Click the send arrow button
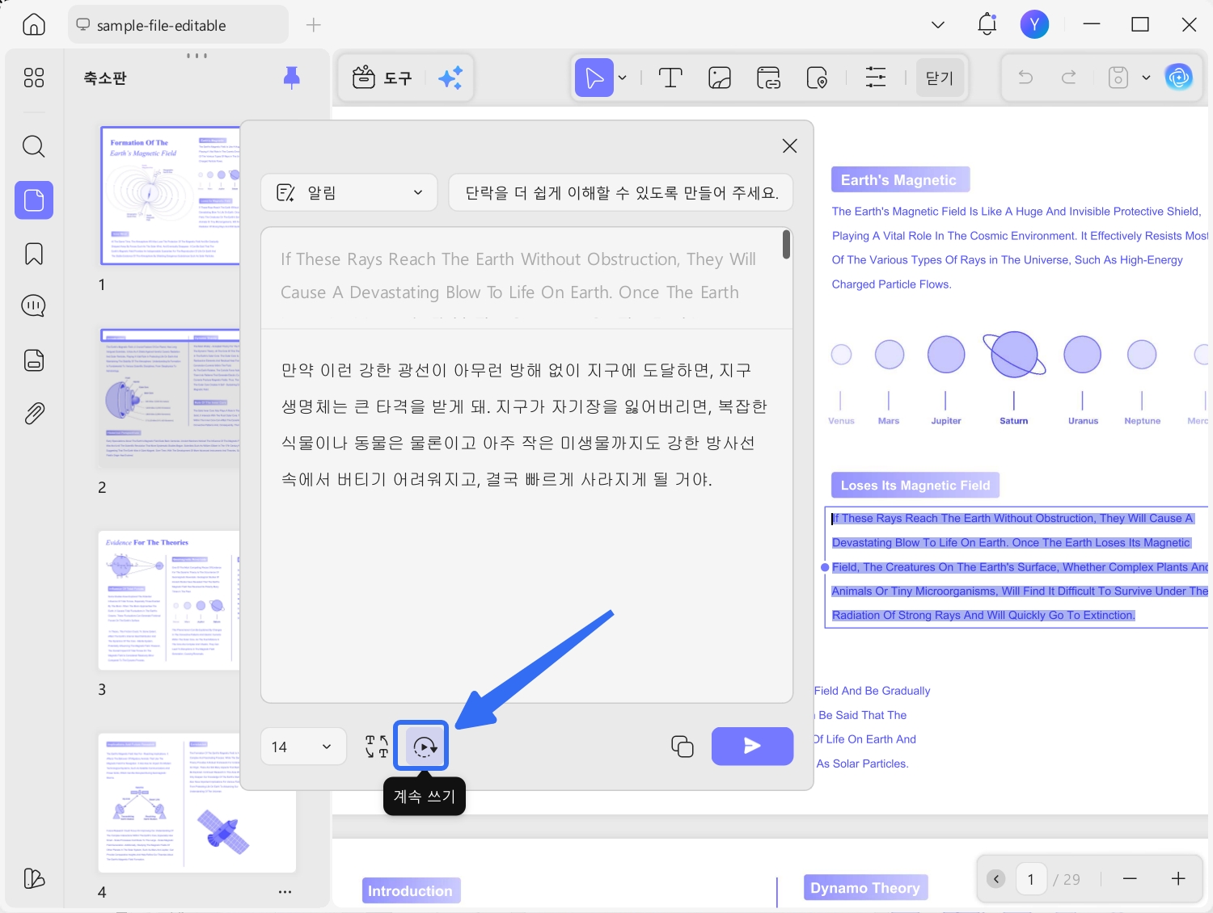1213x913 pixels. tap(752, 746)
